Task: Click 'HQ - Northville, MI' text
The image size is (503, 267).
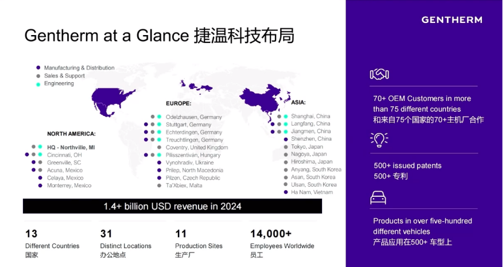Action: (x=71, y=147)
